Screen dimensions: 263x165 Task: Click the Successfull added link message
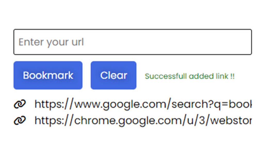[x=190, y=76]
